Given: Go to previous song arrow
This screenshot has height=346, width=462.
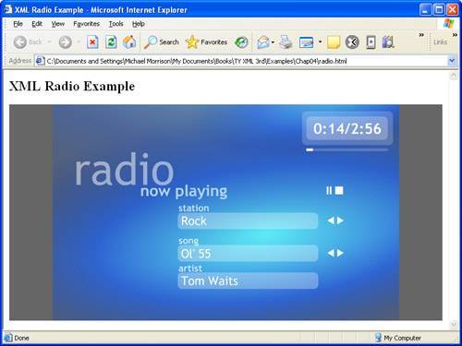Looking at the screenshot, I should (x=331, y=253).
